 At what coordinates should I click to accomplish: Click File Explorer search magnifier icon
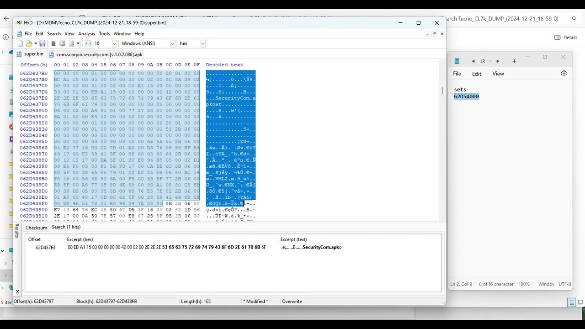[x=574, y=19]
